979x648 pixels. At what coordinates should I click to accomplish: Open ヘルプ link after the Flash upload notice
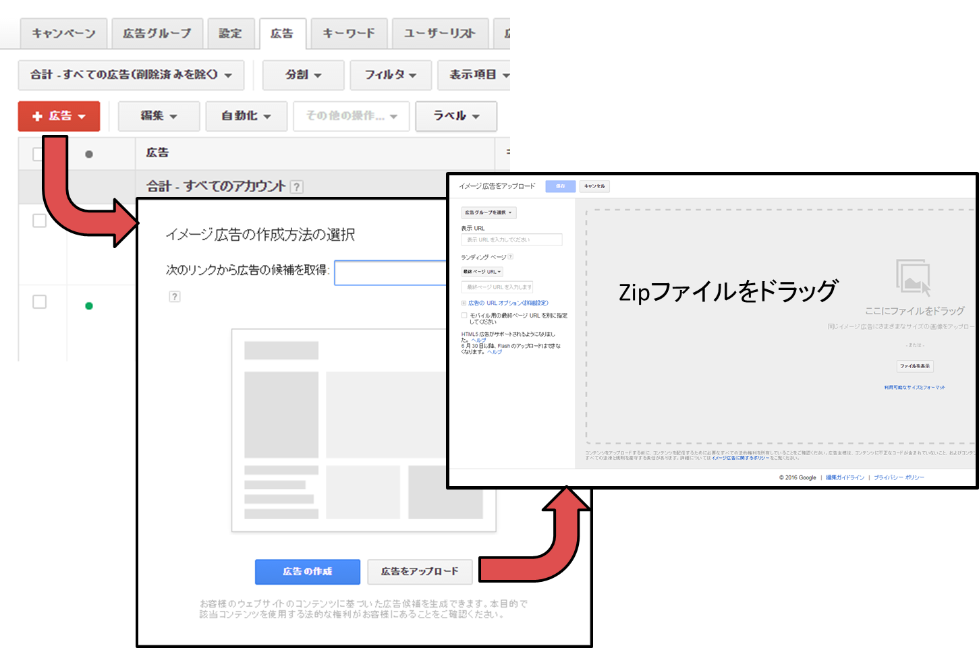point(495,352)
